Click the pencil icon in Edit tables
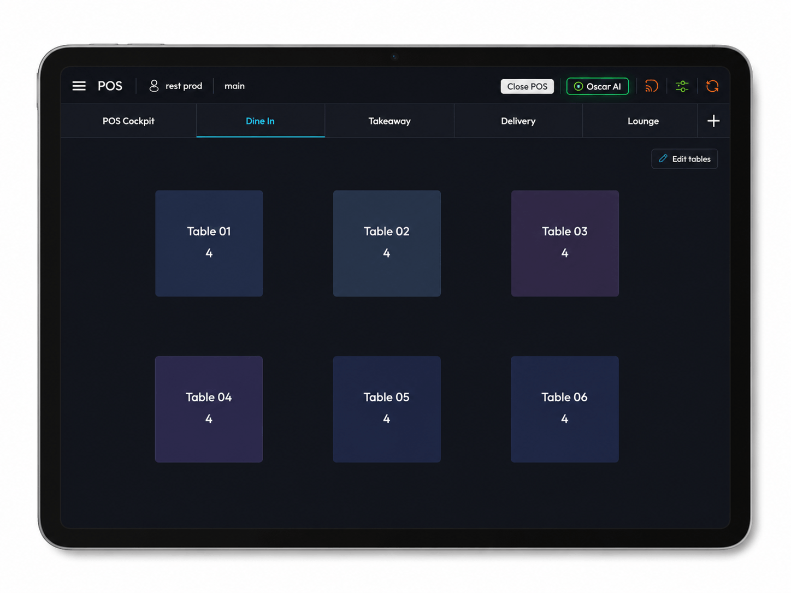 pyautogui.click(x=663, y=158)
